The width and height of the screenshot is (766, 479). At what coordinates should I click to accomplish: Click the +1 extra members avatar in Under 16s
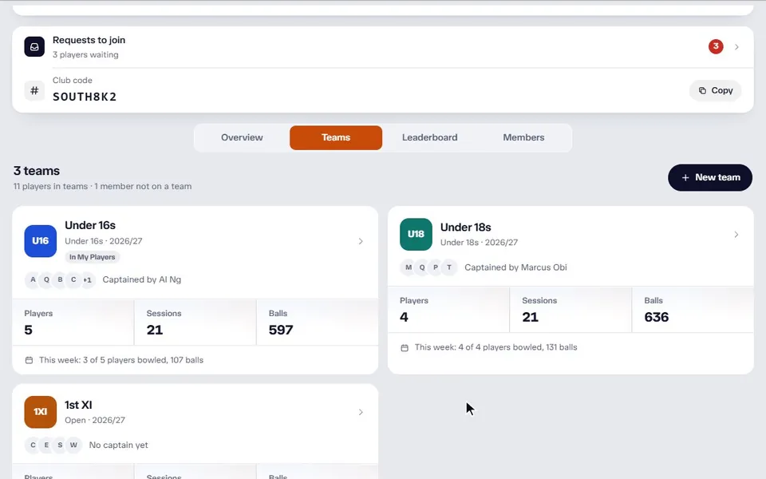point(87,280)
